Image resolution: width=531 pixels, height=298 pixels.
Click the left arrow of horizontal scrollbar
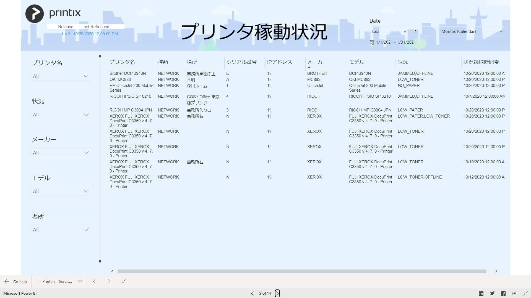coord(112,271)
